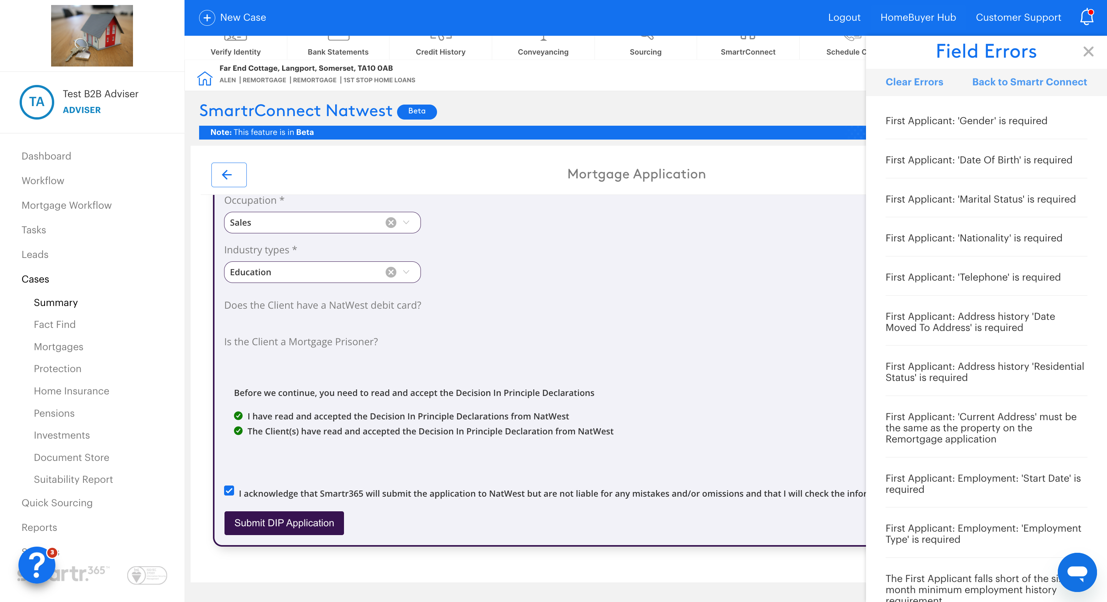This screenshot has width=1107, height=602.
Task: Select Home Insurance under Cases
Action: (72, 391)
